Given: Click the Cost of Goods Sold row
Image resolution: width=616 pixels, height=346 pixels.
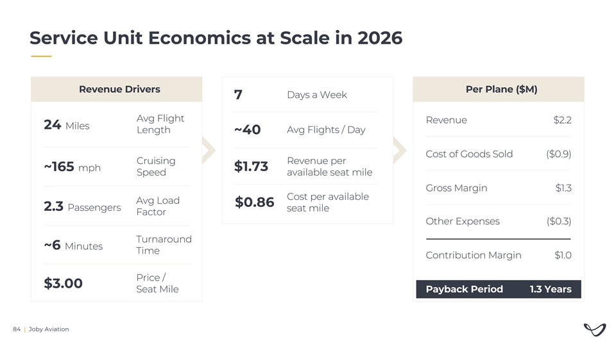Looking at the screenshot, I should (498, 154).
